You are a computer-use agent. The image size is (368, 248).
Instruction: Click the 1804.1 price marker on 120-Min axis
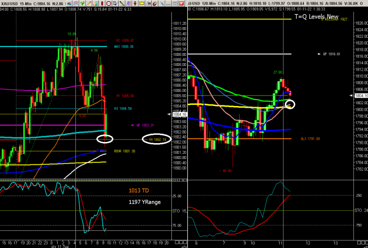pos(361,95)
